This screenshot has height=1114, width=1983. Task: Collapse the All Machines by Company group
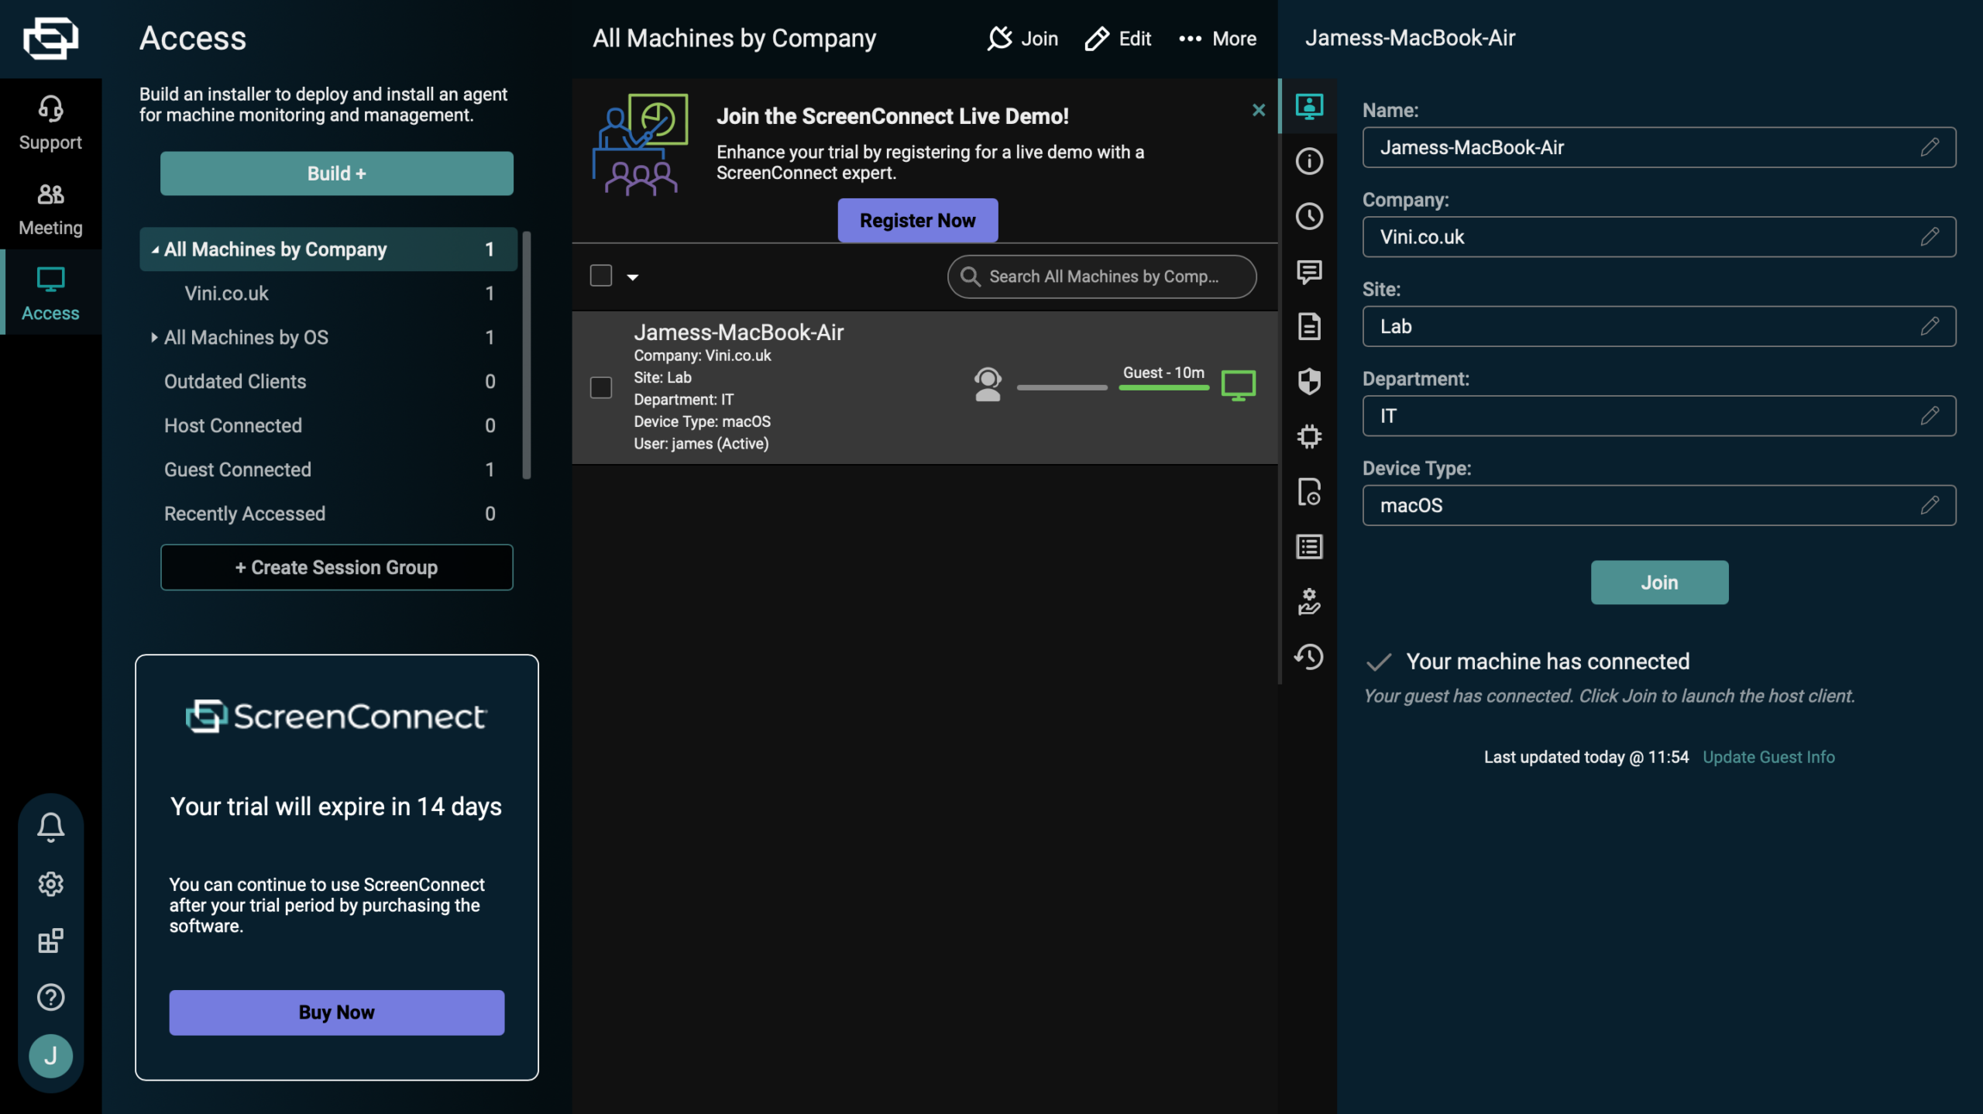click(155, 249)
